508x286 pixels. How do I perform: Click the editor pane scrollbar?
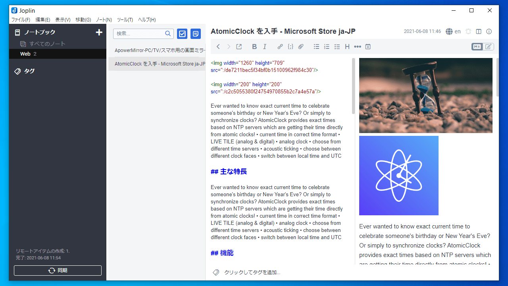(x=353, y=86)
